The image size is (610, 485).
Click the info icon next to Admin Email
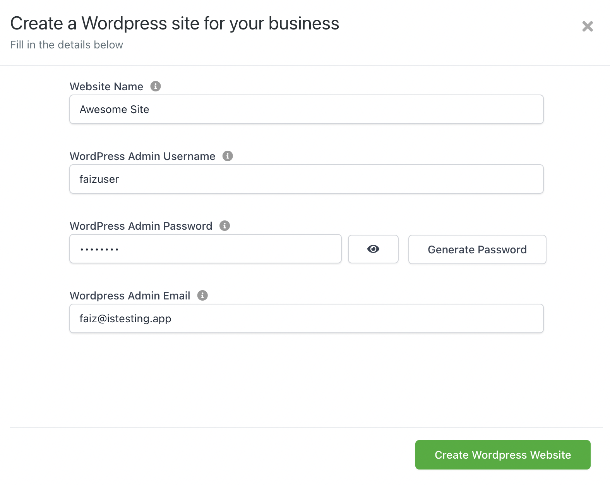202,295
